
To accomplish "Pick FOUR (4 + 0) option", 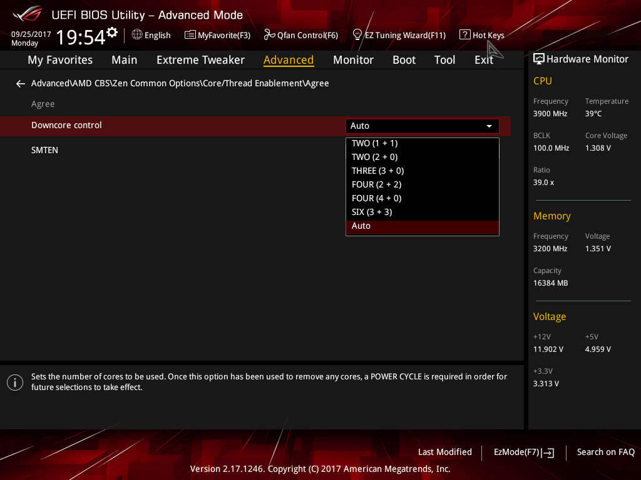I will click(x=423, y=198).
